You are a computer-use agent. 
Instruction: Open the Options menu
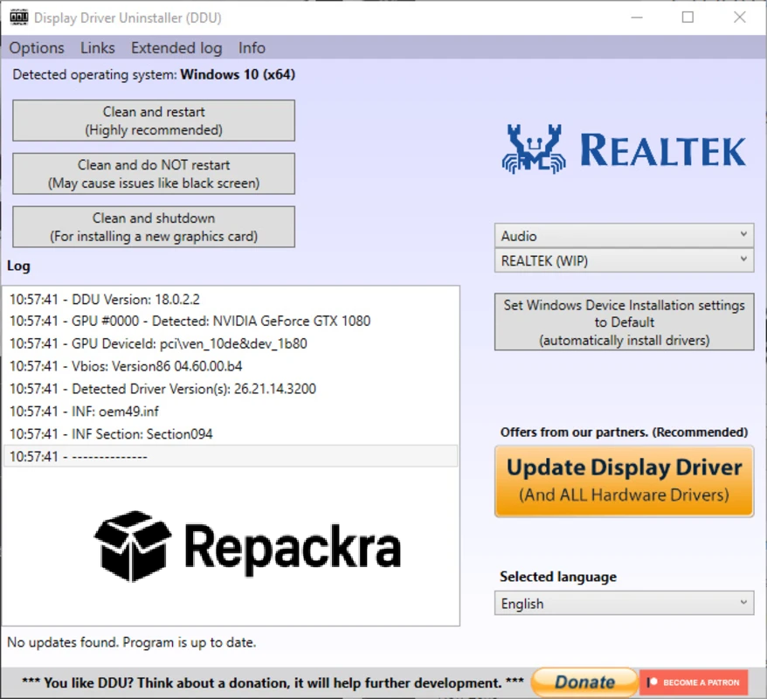[37, 48]
